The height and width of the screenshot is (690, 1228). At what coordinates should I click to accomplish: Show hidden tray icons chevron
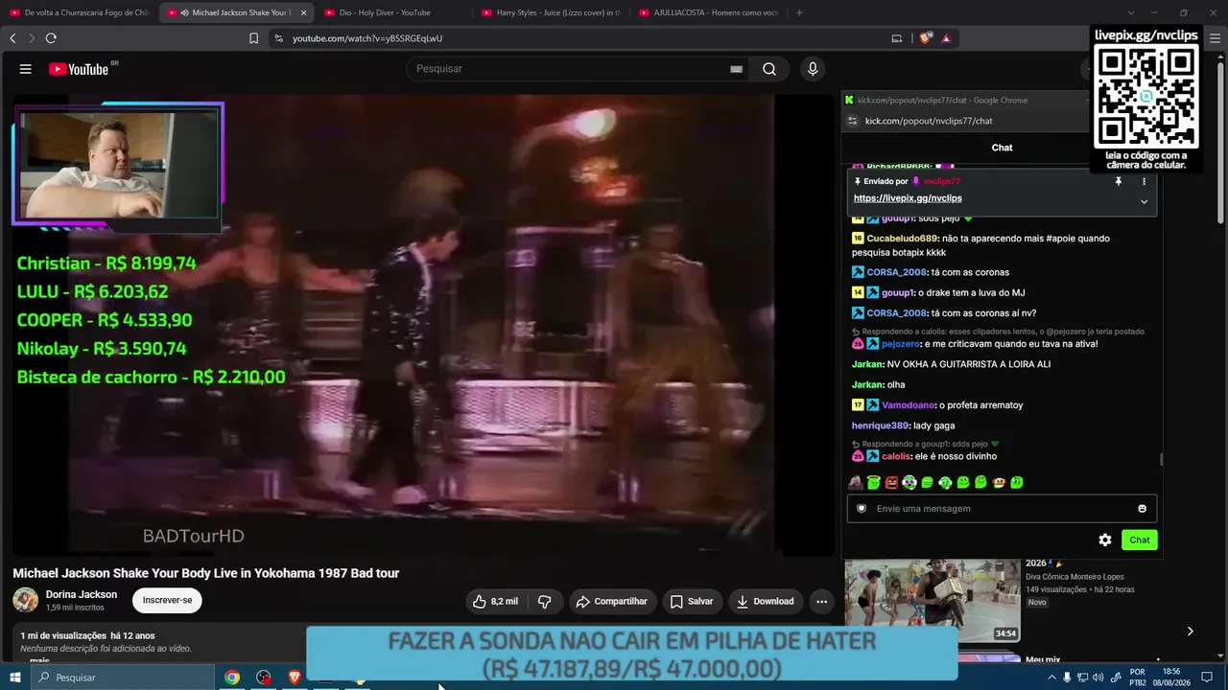tap(1051, 678)
